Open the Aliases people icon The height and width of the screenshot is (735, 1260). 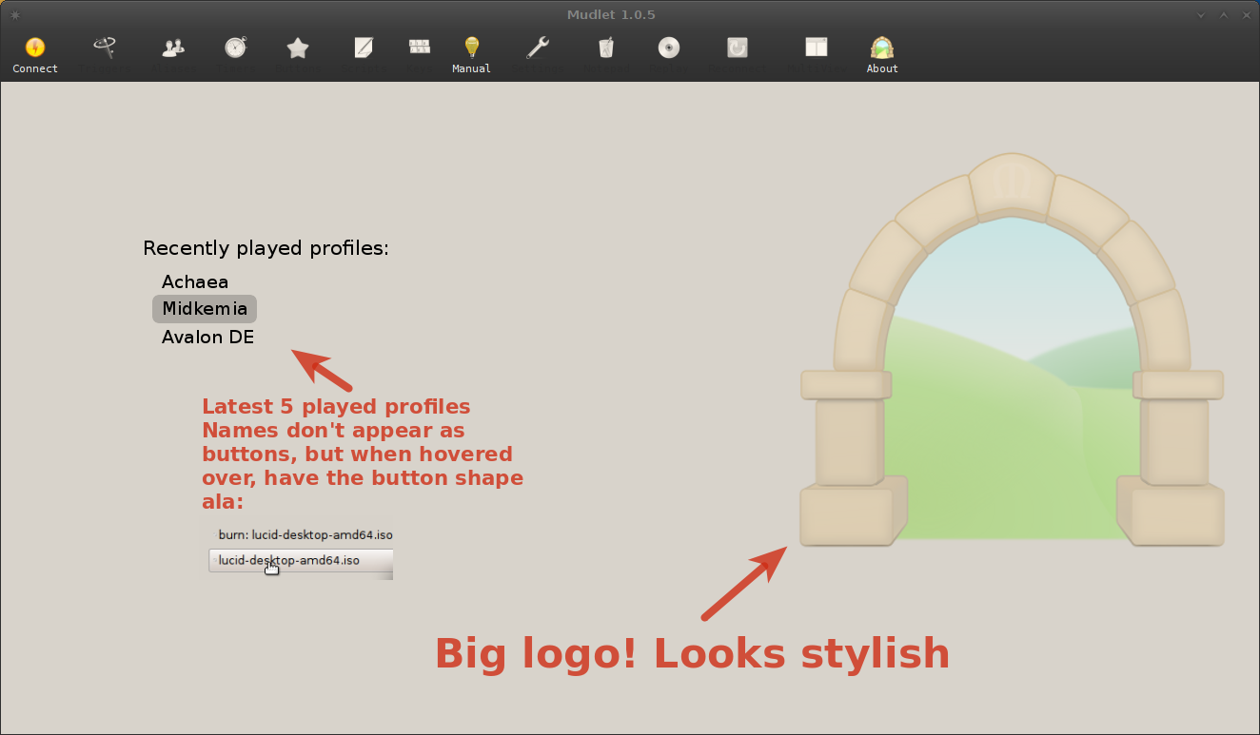173,48
